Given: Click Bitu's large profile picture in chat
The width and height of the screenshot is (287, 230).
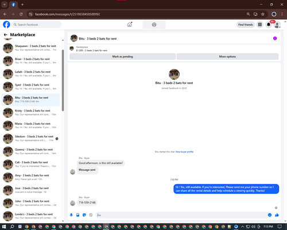Looking at the screenshot, I should pos(174,74).
